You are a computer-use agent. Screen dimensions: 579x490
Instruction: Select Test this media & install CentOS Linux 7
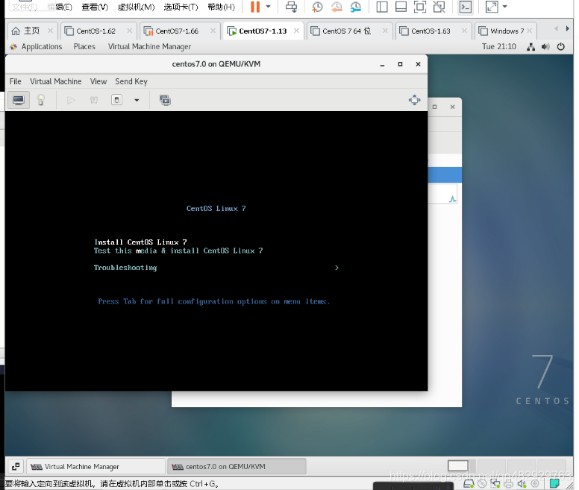[x=178, y=251]
